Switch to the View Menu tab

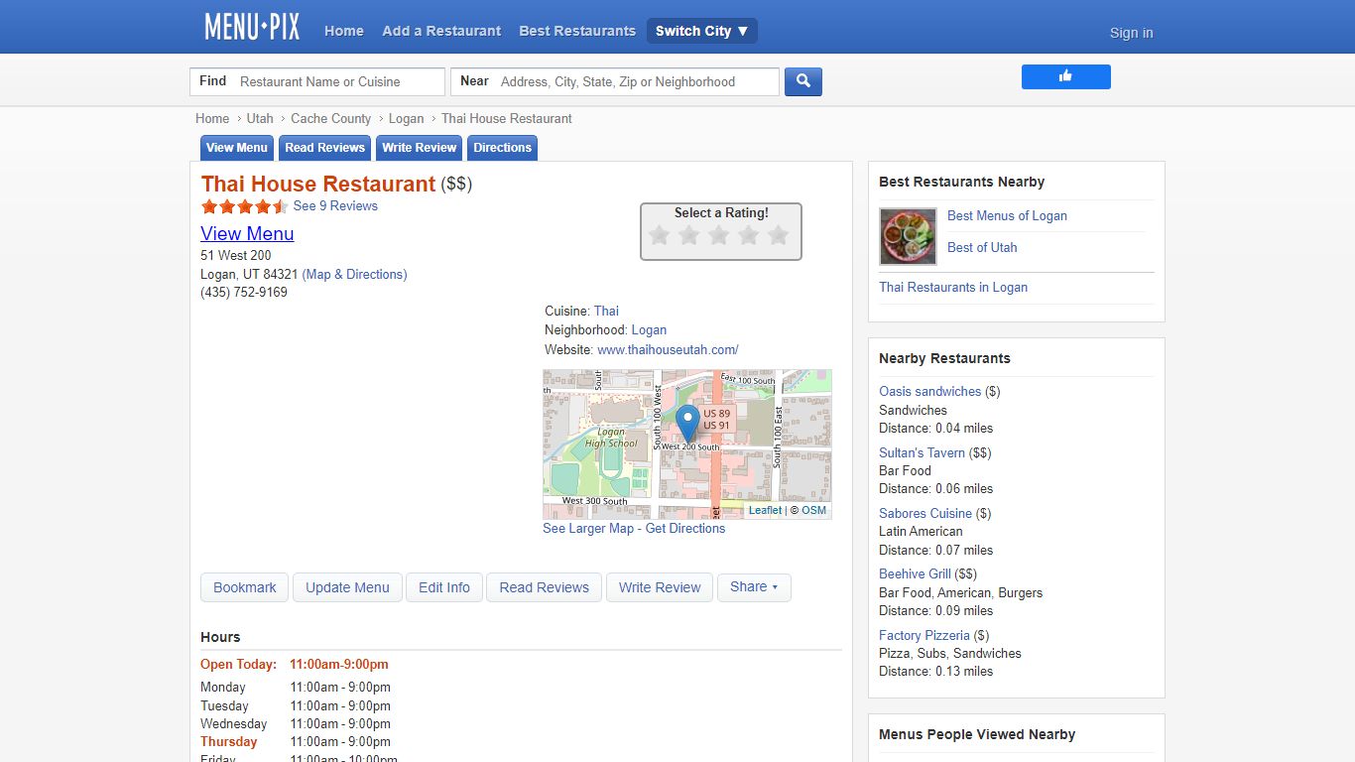point(237,148)
